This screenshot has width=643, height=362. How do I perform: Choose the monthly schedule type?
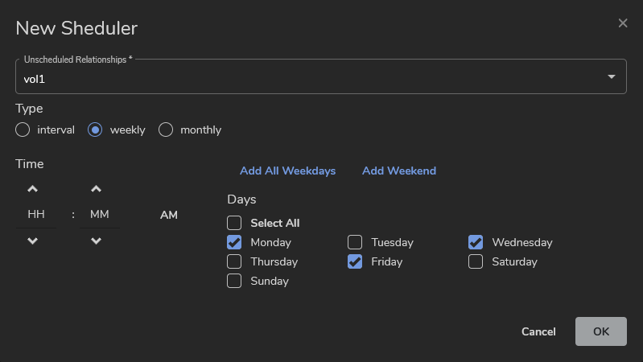pos(166,130)
